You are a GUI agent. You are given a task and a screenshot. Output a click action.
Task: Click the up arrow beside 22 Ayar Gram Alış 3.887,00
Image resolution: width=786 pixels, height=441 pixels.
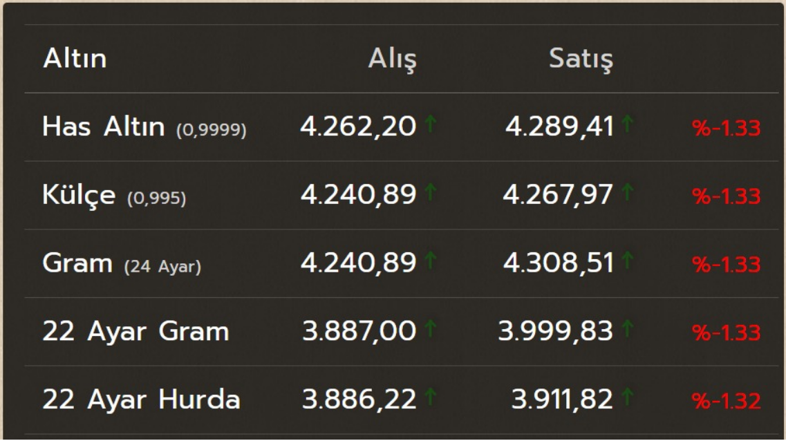point(431,328)
